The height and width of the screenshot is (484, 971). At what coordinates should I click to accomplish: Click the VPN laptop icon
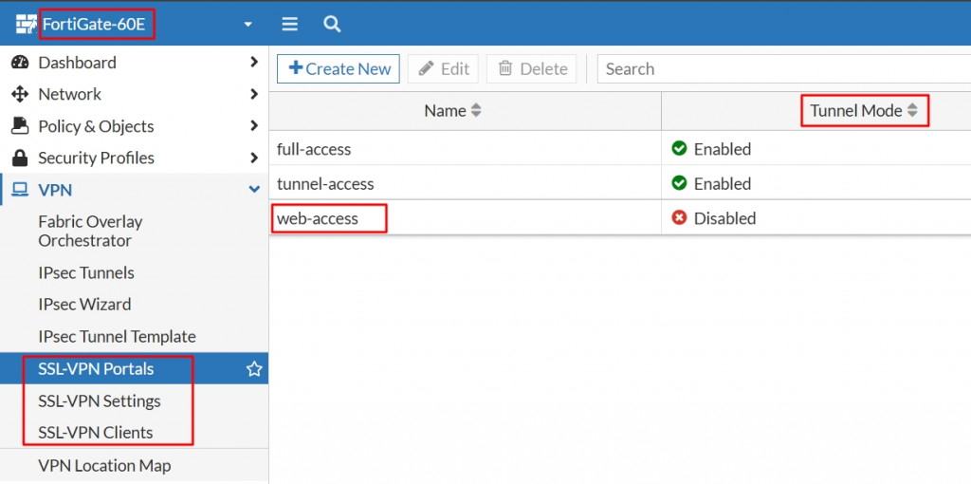point(21,190)
